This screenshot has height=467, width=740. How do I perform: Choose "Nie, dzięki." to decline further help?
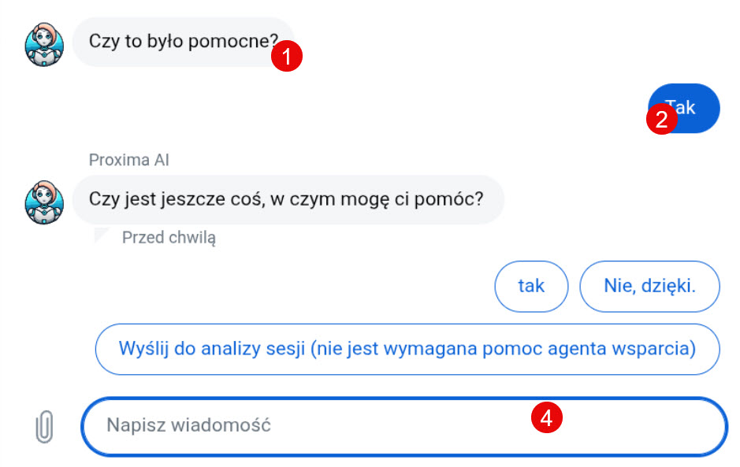pos(649,286)
